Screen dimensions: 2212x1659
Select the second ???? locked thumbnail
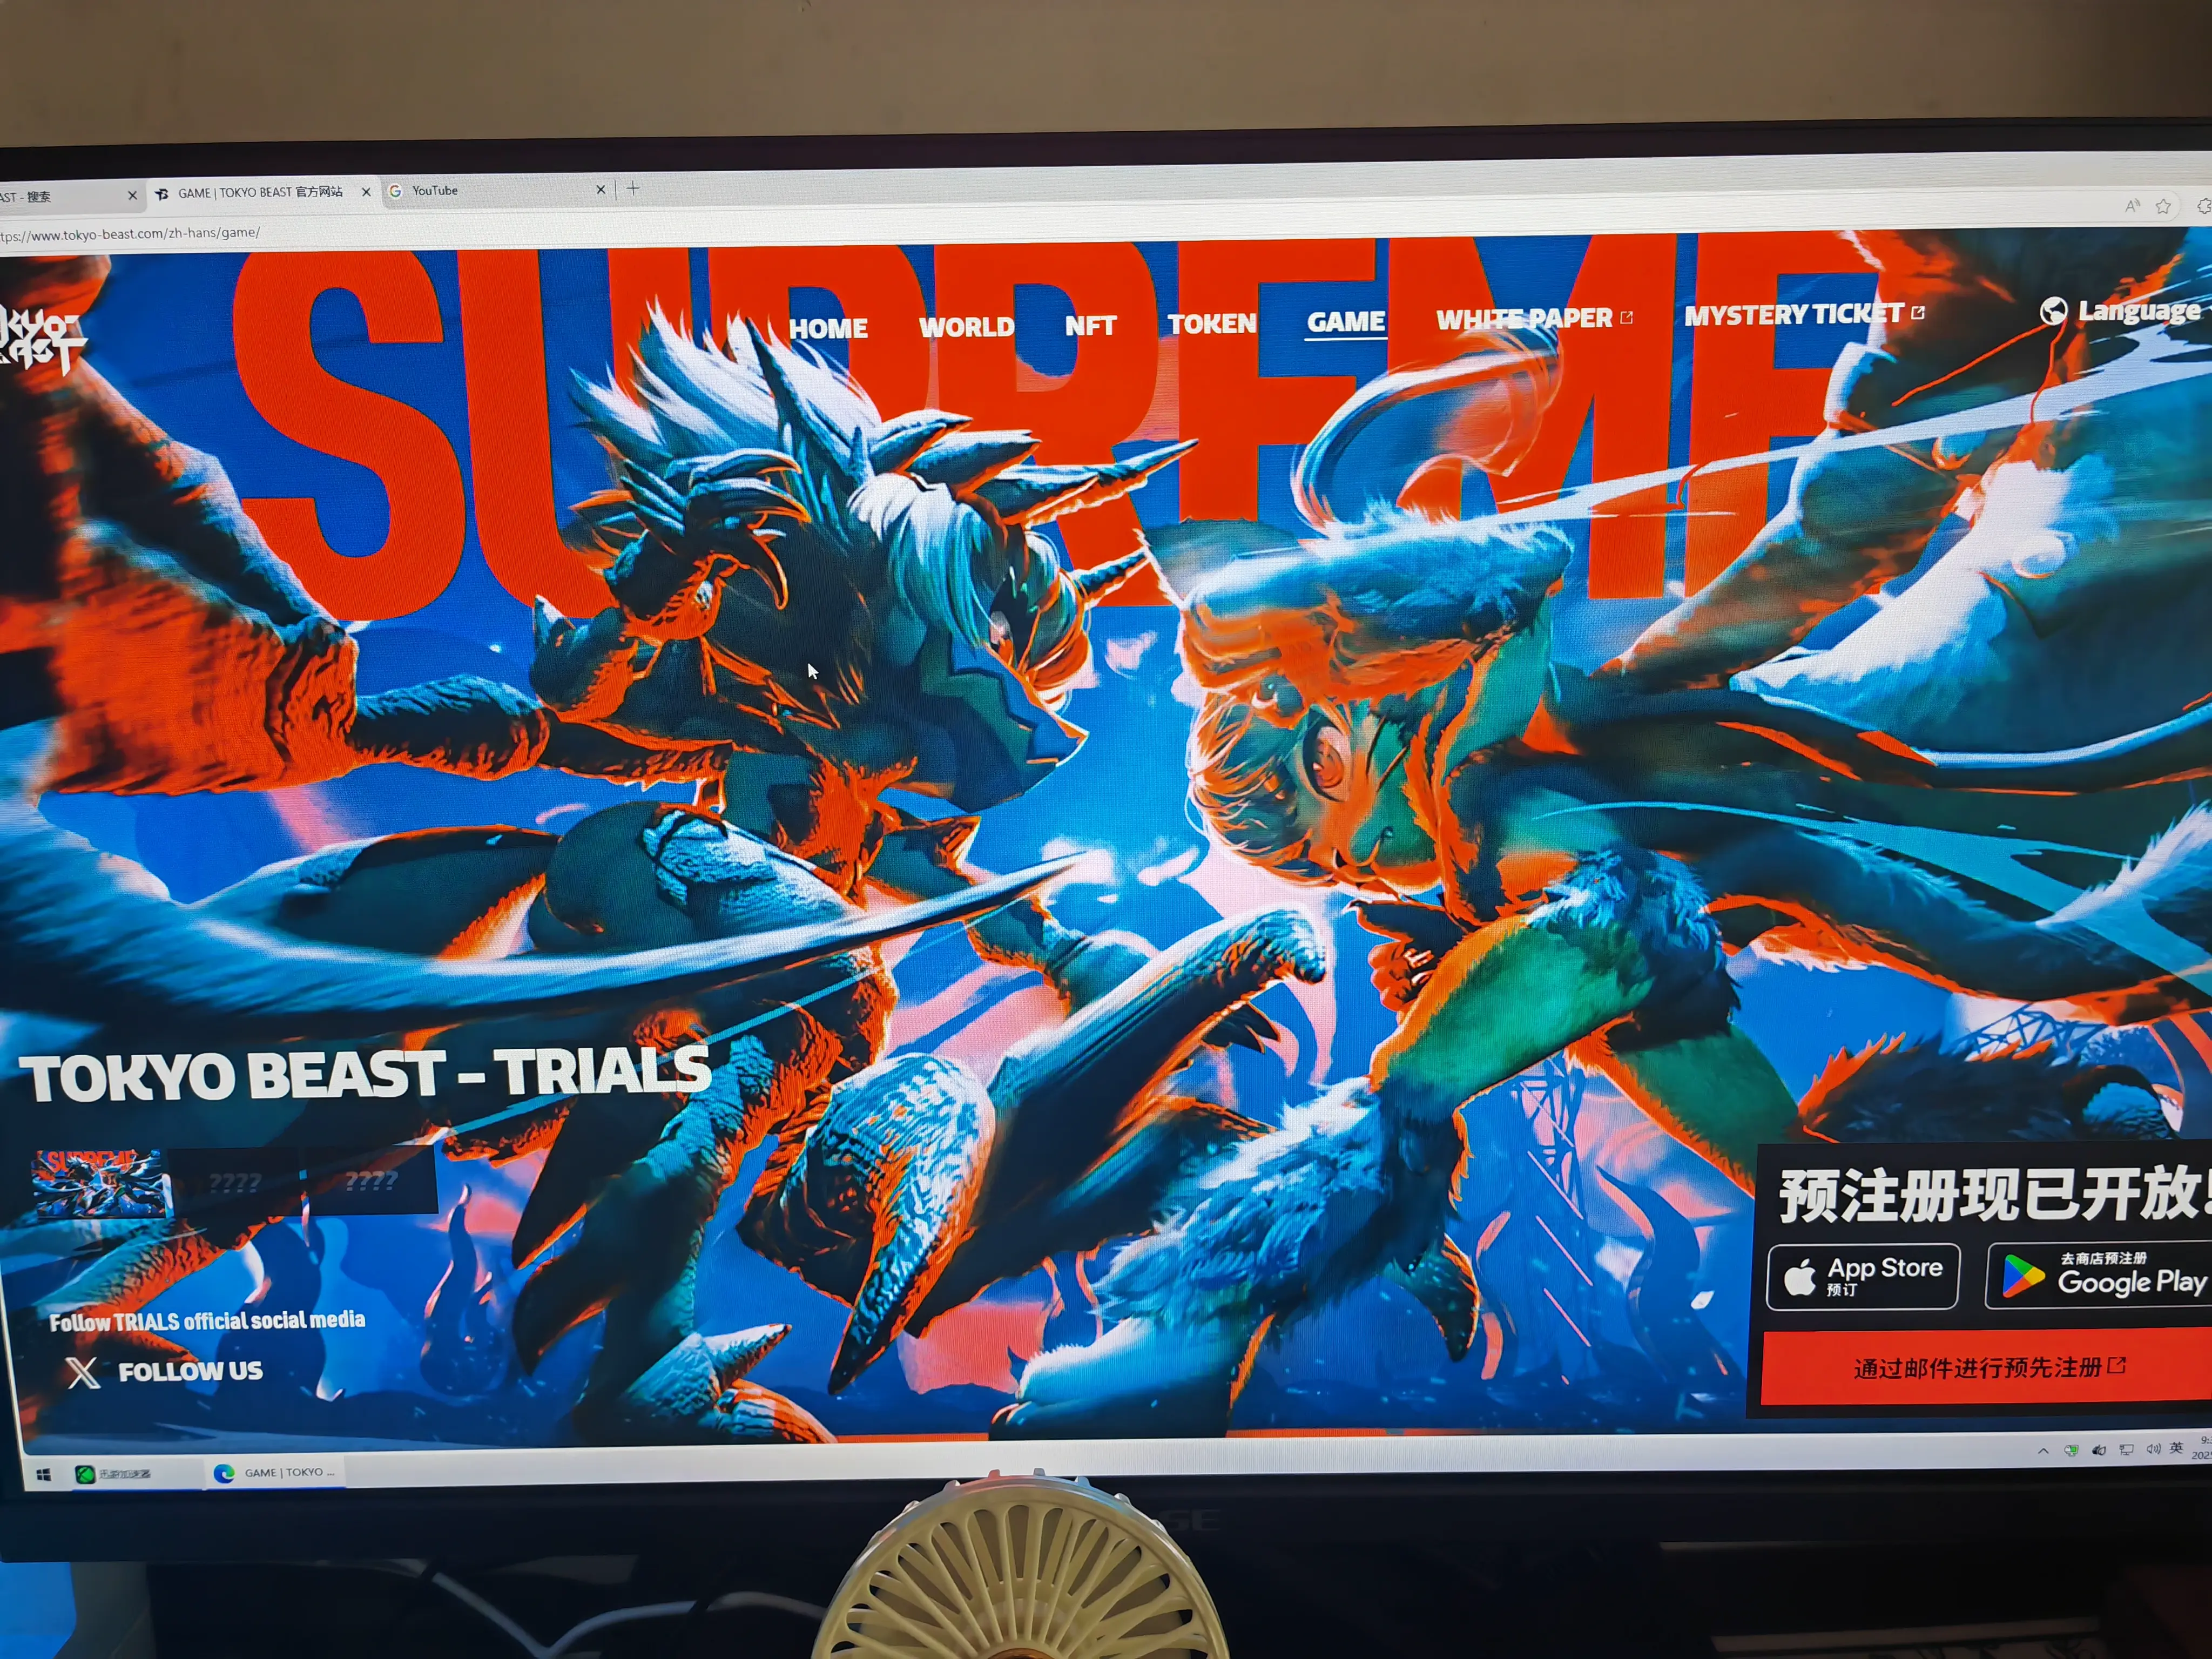point(371,1181)
